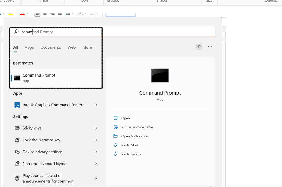Click the magnifying glass search icon
The height and width of the screenshot is (187, 282).
[x=16, y=32]
